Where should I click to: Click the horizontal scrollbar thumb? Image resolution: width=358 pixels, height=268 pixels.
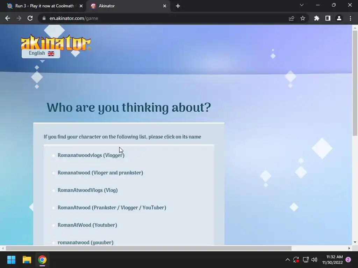click(149, 248)
